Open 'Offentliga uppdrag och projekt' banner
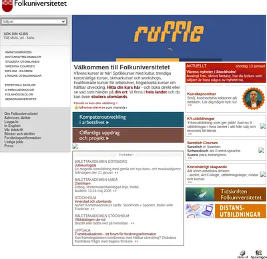Screen dimensions: 267x259 (x=128, y=136)
